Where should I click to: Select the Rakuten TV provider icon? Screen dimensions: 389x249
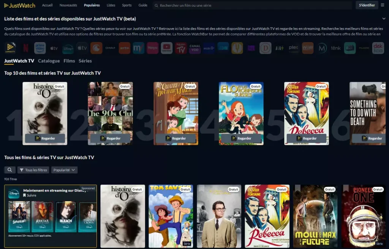[181, 48]
